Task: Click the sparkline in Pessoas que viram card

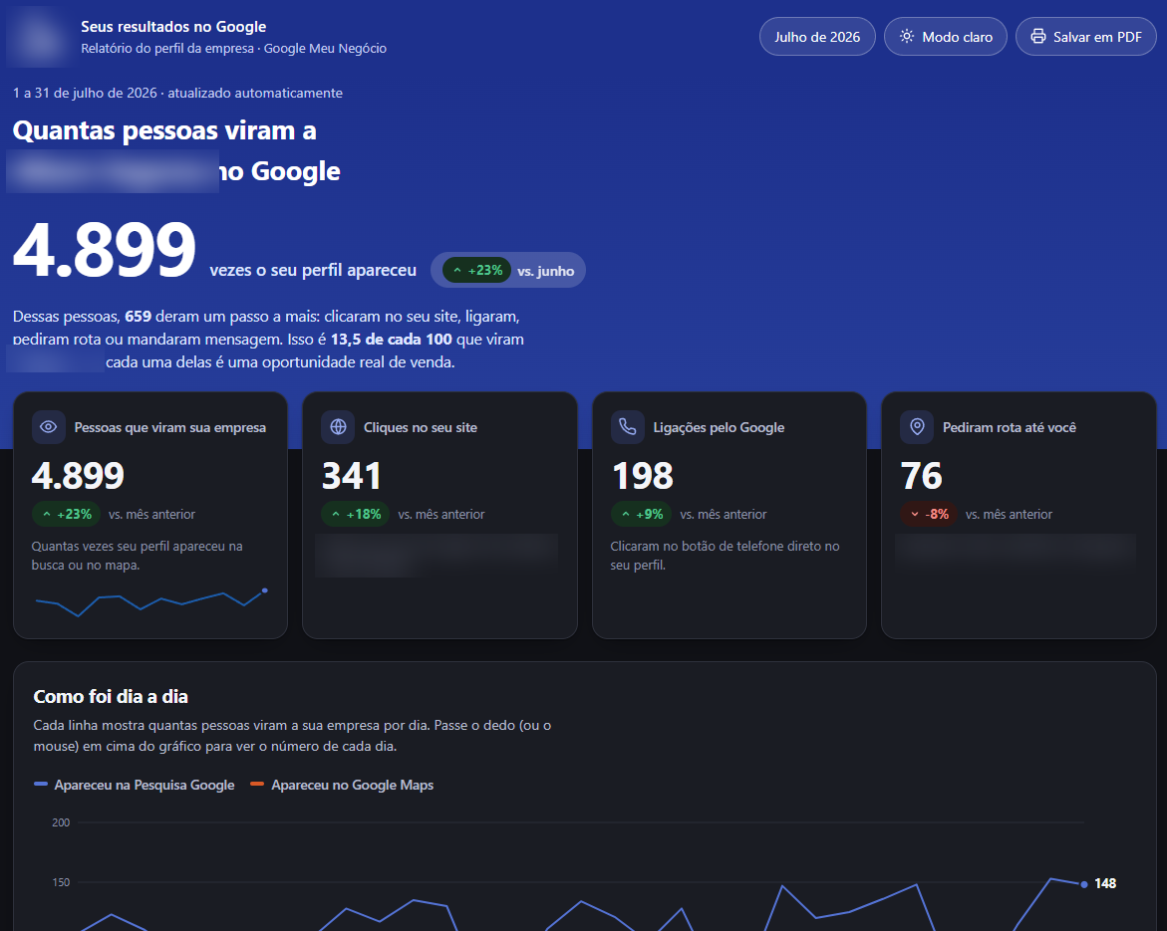Action: coord(151,601)
